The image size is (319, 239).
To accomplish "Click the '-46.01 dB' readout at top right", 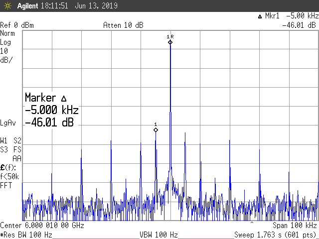I will tap(299, 25).
